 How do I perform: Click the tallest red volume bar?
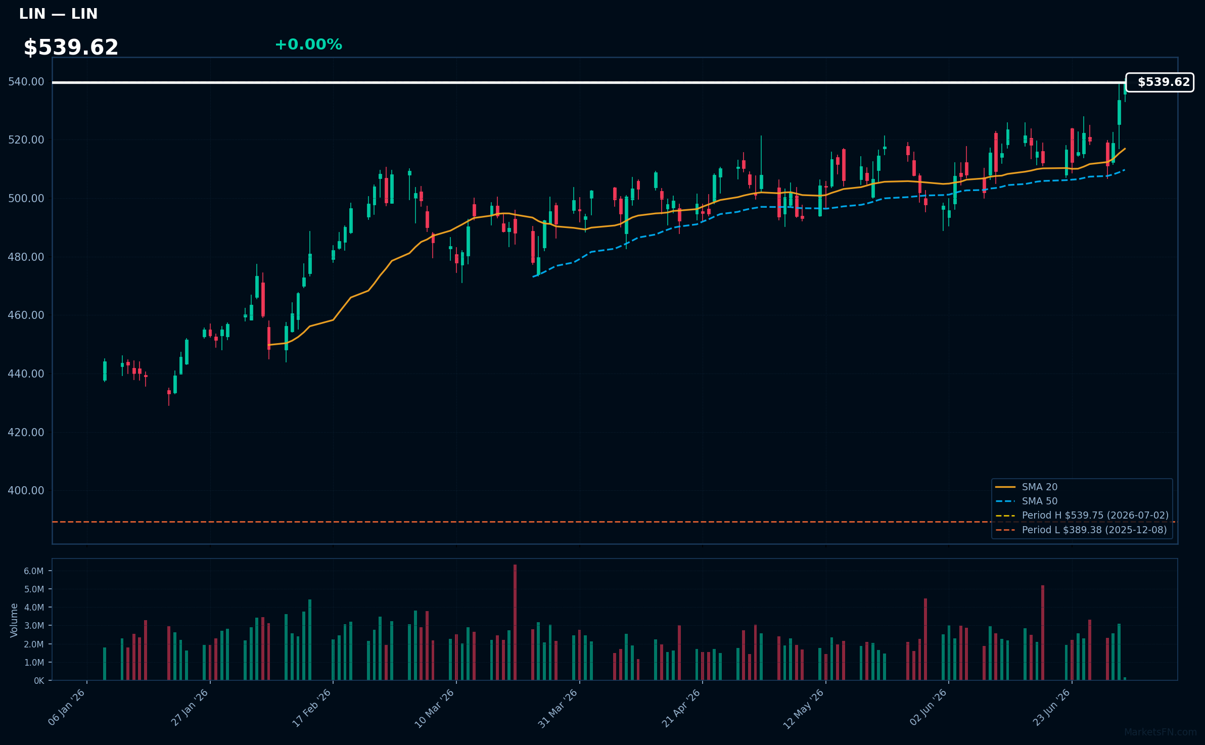coord(515,622)
